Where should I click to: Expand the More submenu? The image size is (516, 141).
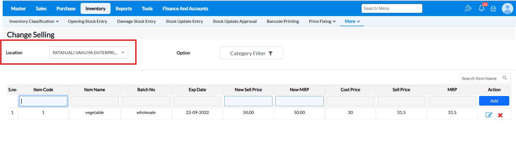pyautogui.click(x=352, y=21)
